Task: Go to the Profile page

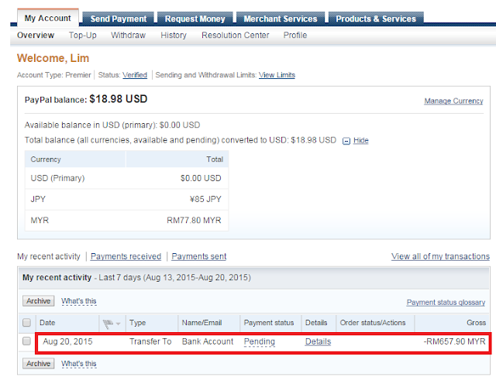Action: coord(295,35)
